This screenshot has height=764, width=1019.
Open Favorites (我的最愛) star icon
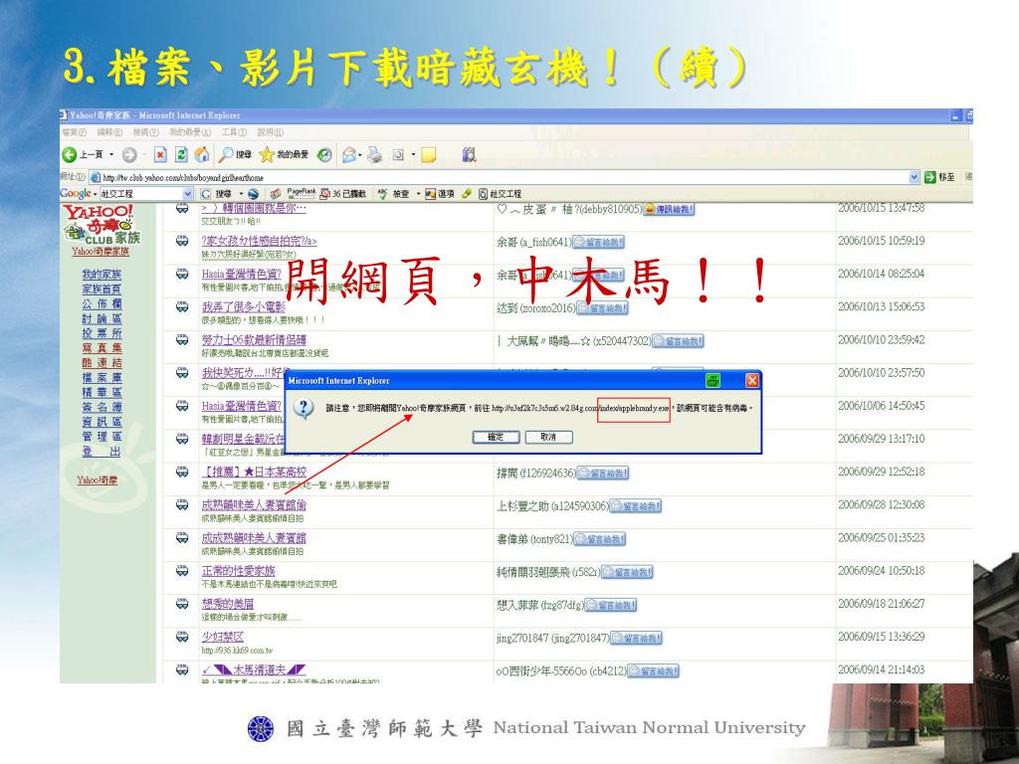[267, 154]
